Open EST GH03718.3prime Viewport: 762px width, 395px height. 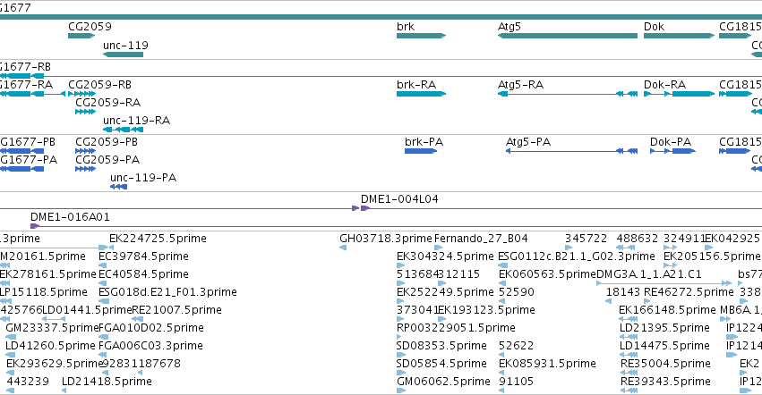(343, 248)
